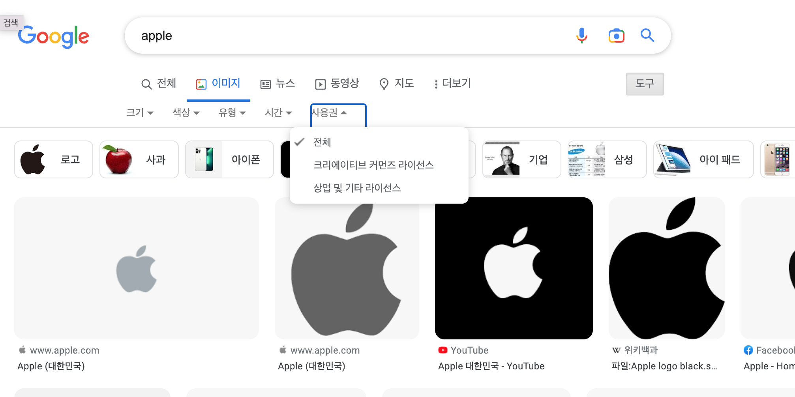Click the second www.apple.com source label

[325, 350]
